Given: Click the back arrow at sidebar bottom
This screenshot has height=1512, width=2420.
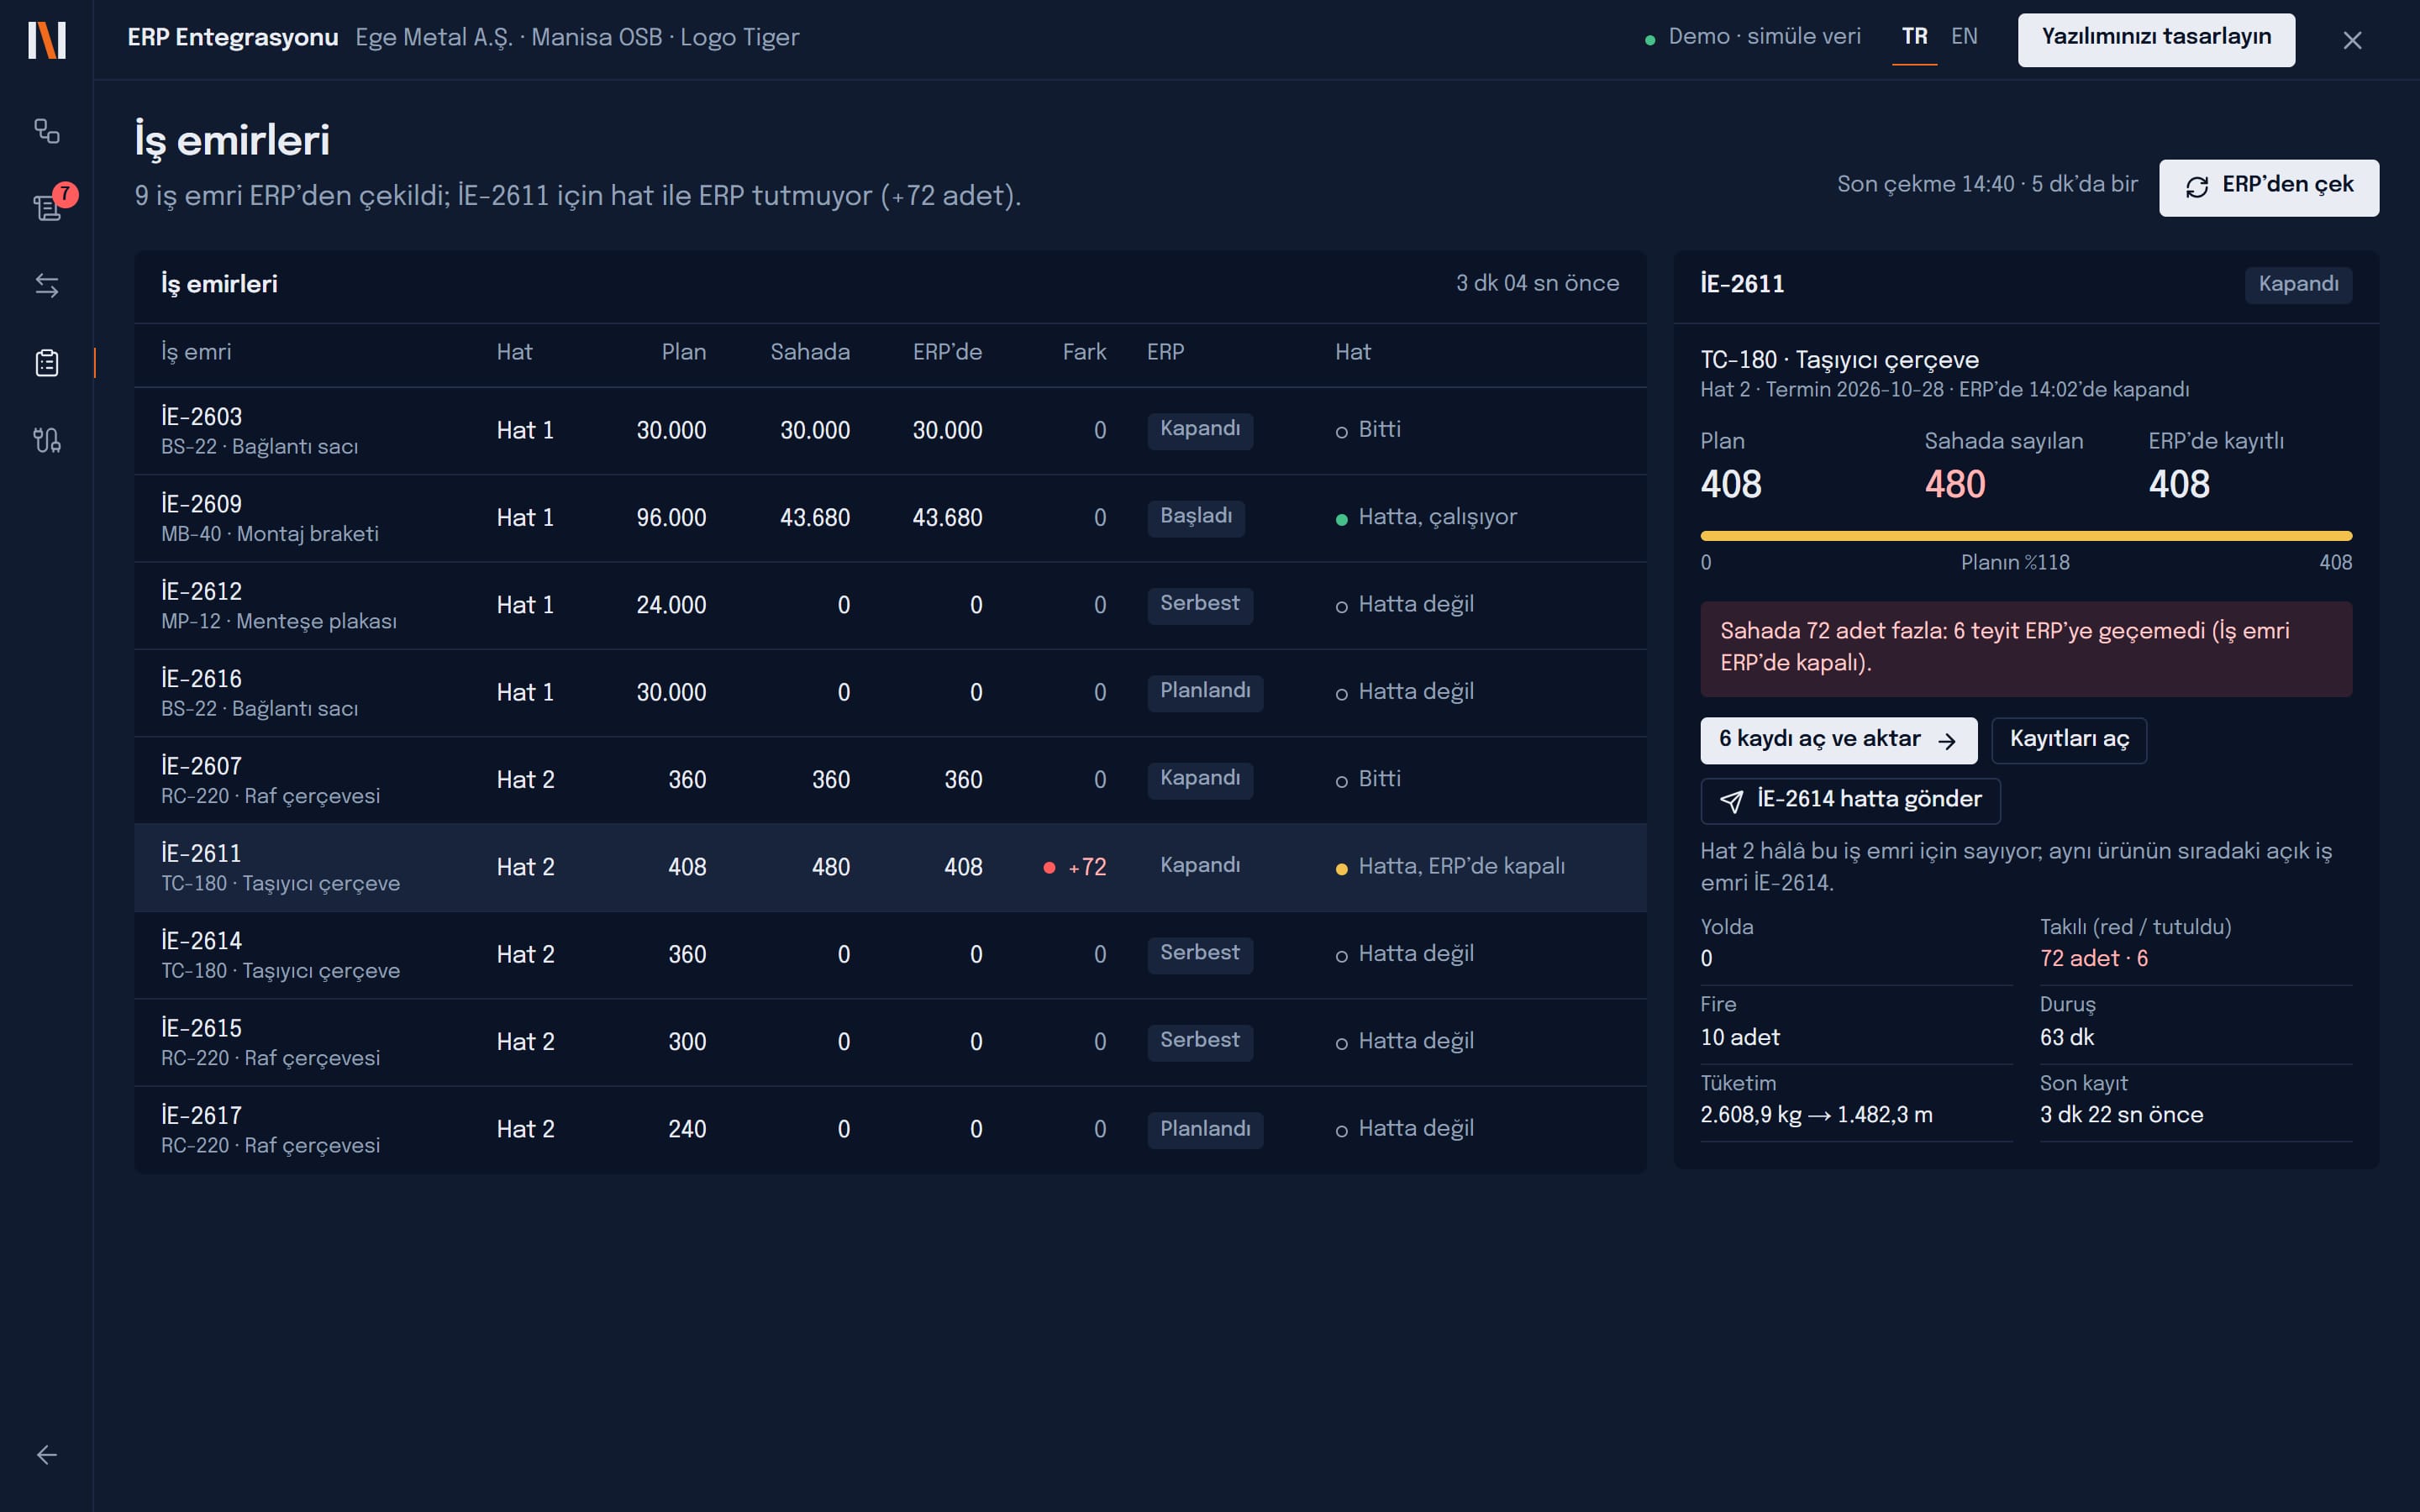Looking at the screenshot, I should 47,1455.
